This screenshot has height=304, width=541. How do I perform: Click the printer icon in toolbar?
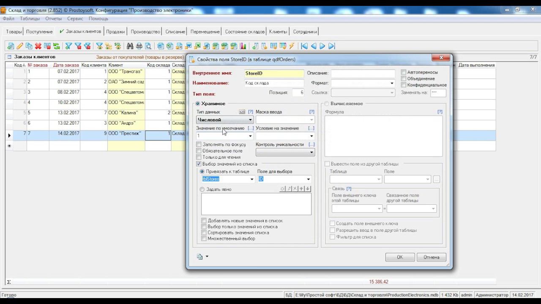tap(139, 46)
